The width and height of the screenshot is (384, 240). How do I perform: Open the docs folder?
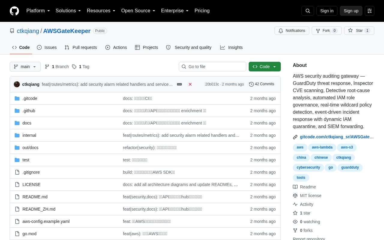27,123
